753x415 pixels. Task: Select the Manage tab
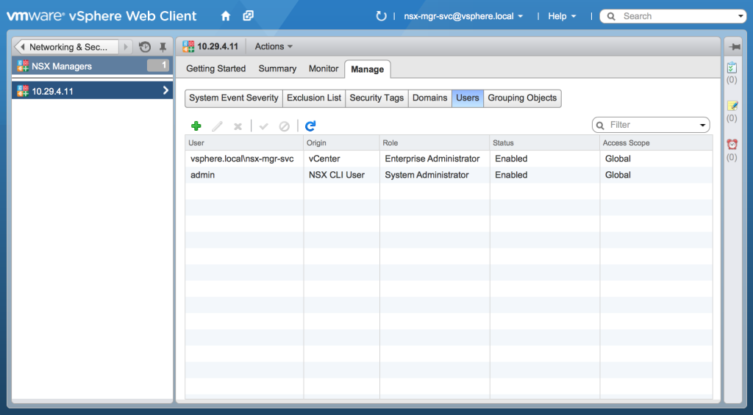pyautogui.click(x=368, y=69)
